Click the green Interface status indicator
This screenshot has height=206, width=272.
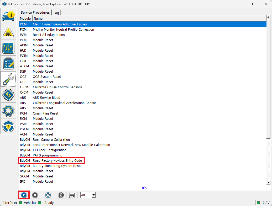coord(20,203)
